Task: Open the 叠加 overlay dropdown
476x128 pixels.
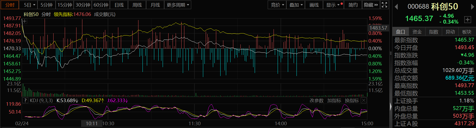Action: (296, 5)
